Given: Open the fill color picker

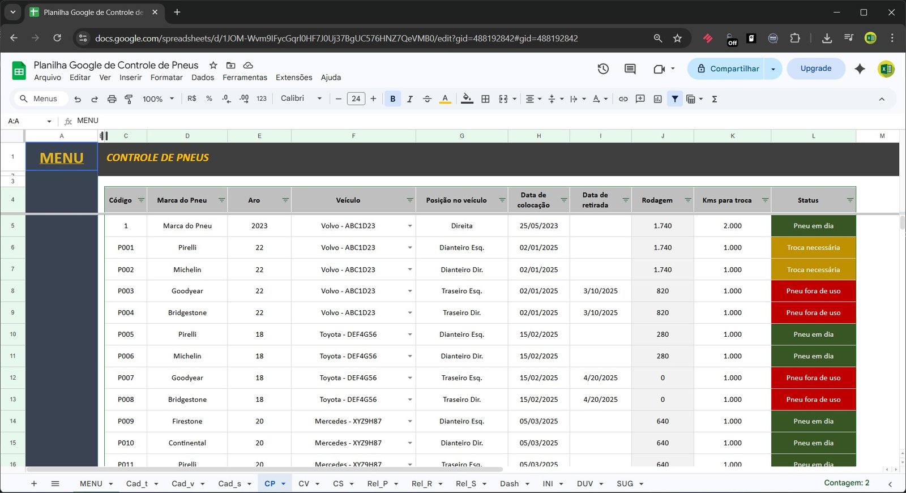Looking at the screenshot, I should pyautogui.click(x=467, y=99).
